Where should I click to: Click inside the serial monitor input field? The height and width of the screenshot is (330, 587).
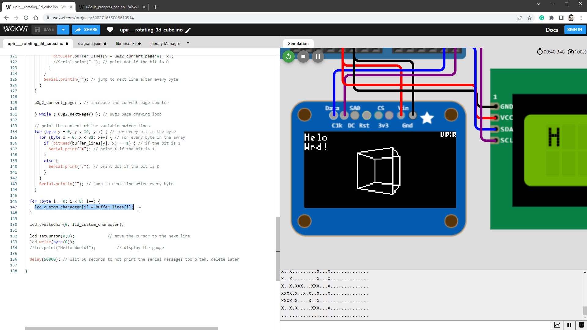click(397, 325)
